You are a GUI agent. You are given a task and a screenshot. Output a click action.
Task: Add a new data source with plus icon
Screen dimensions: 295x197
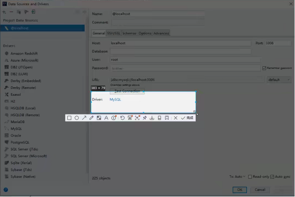[x=4, y=12]
